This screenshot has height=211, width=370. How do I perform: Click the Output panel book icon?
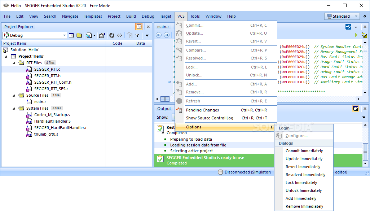pyautogui.click(x=356, y=109)
